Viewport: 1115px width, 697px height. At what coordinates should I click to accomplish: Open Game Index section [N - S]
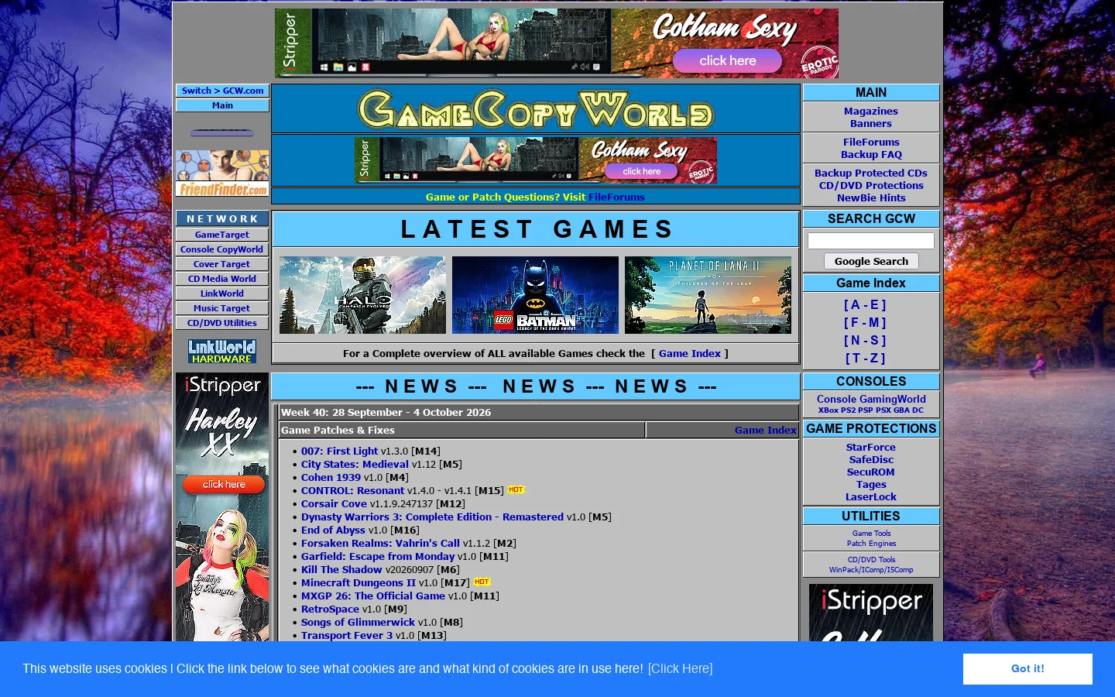865,341
